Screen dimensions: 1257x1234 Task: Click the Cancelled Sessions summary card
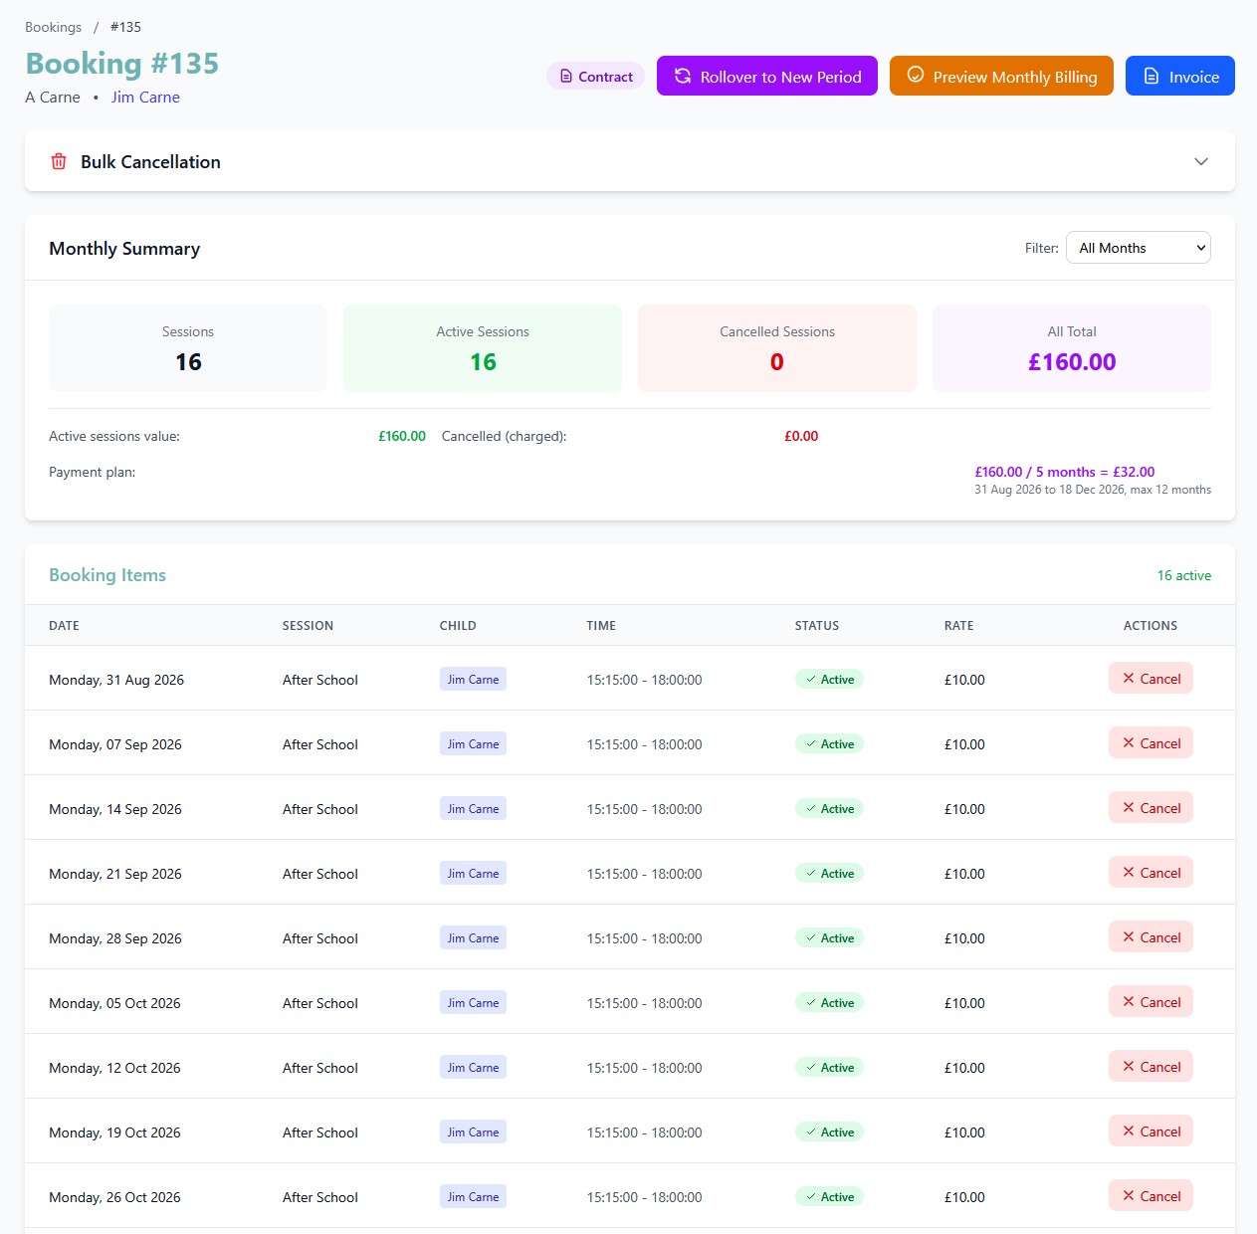(x=777, y=348)
